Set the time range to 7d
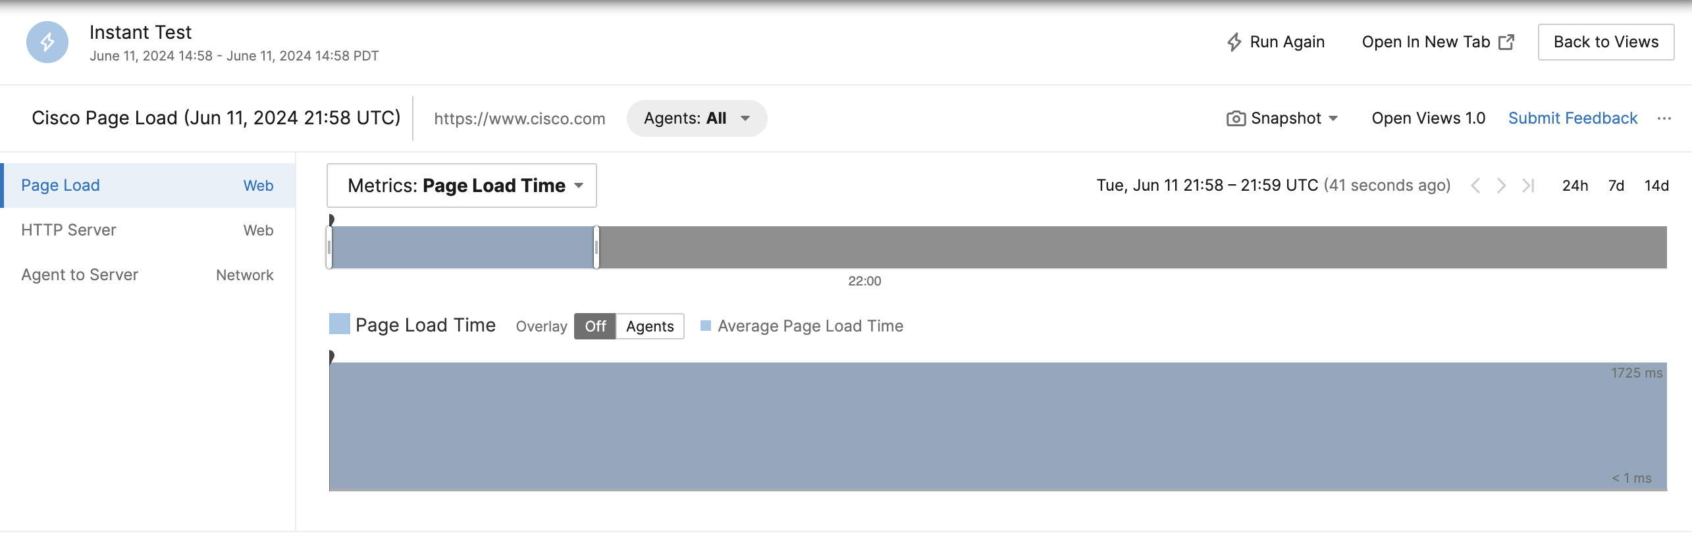The height and width of the screenshot is (542, 1692). (x=1616, y=185)
